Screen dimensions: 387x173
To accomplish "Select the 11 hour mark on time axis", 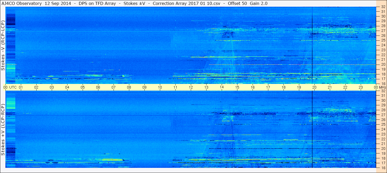I will pos(175,87).
